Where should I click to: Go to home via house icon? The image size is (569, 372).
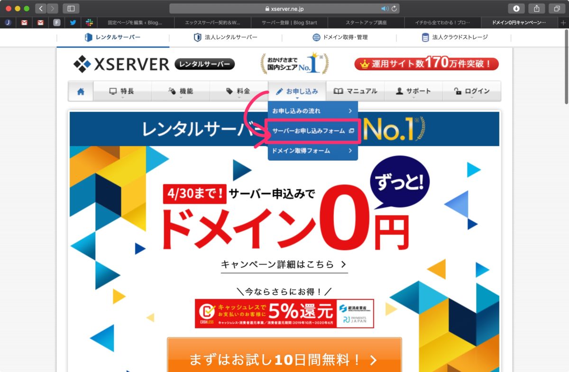pos(81,91)
